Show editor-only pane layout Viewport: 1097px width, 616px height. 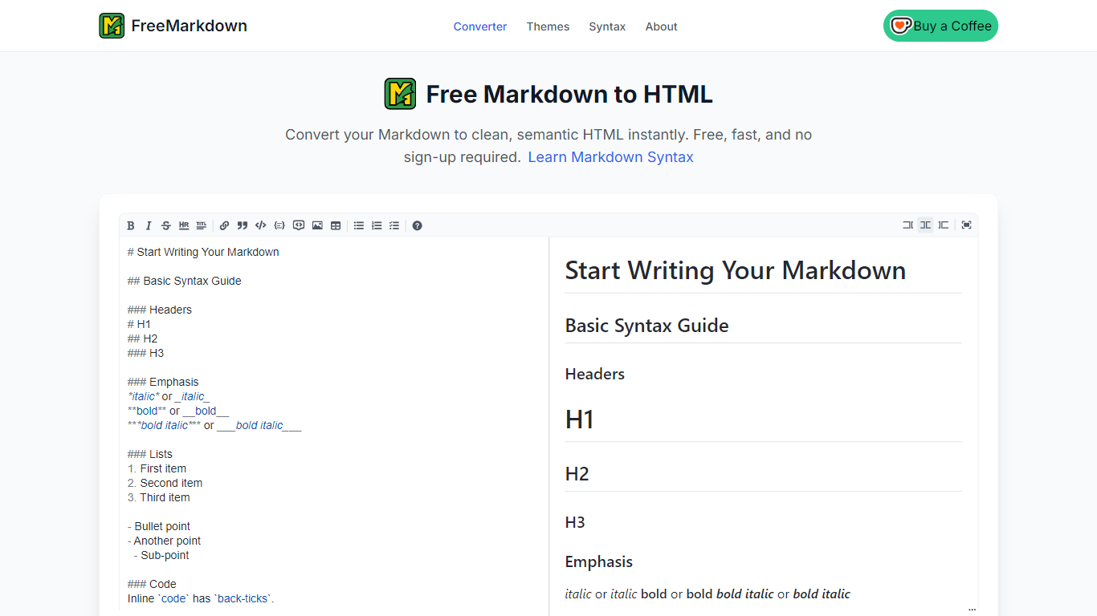click(x=907, y=225)
